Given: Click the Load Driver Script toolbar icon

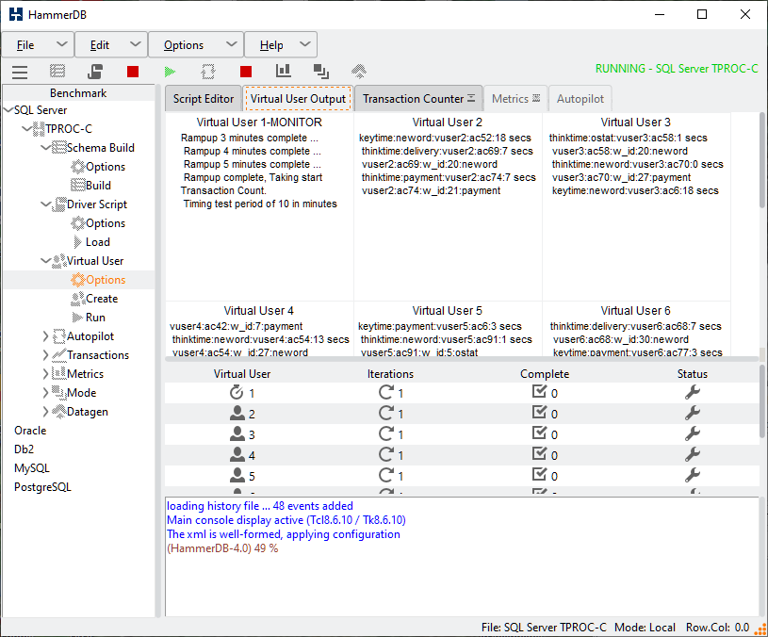Looking at the screenshot, I should point(95,72).
